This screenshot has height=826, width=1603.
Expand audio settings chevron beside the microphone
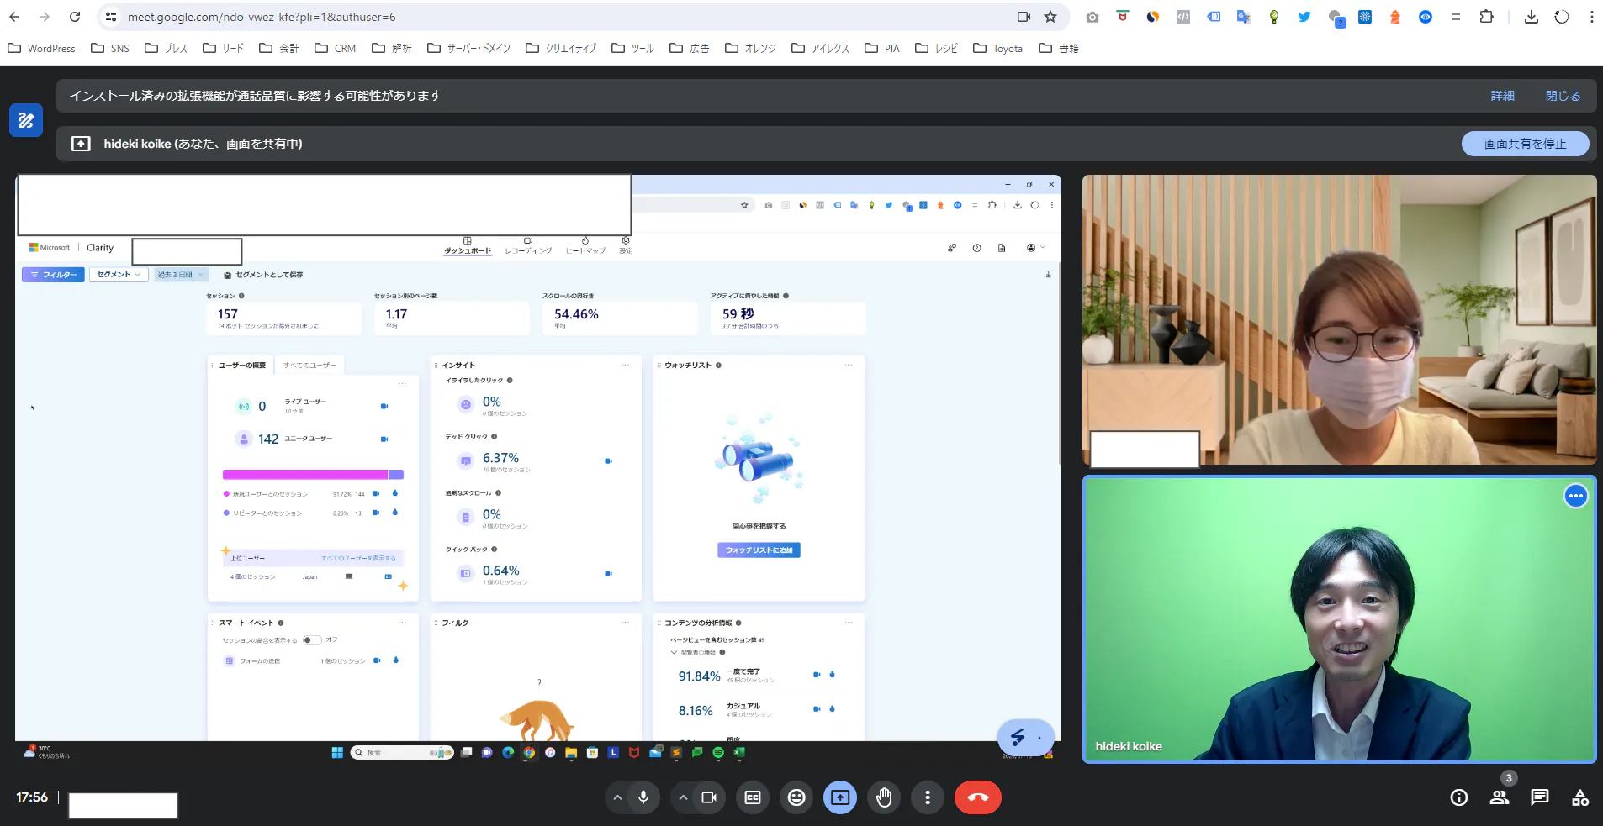[x=617, y=797]
